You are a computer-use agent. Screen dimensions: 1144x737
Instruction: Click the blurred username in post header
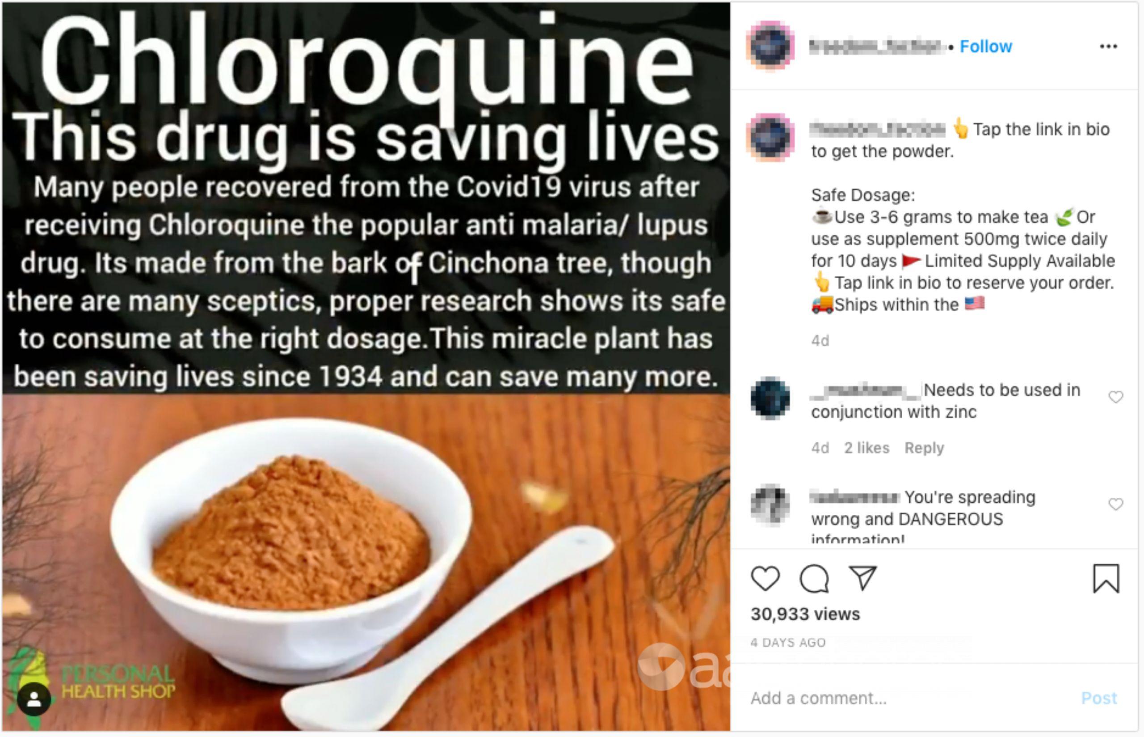[x=878, y=47]
